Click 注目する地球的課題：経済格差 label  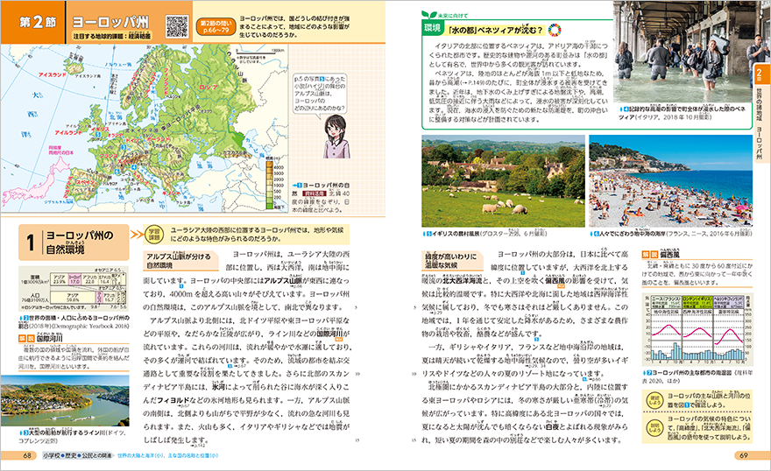111,36
